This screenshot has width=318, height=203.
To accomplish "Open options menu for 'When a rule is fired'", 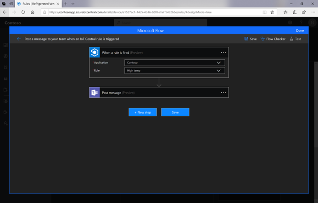I will [x=223, y=52].
